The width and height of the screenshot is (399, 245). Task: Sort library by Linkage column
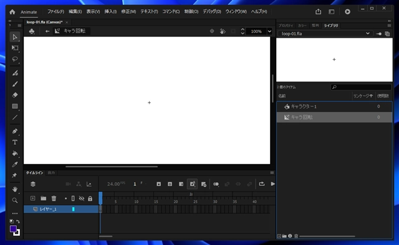tap(363, 96)
